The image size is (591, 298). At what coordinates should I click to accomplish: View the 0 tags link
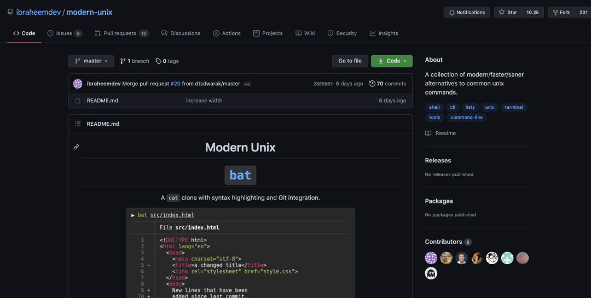pyautogui.click(x=167, y=61)
